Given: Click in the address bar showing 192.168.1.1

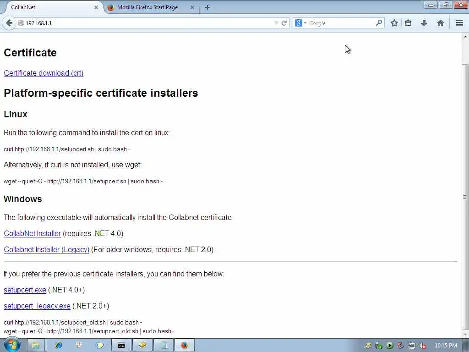Looking at the screenshot, I should (147, 23).
